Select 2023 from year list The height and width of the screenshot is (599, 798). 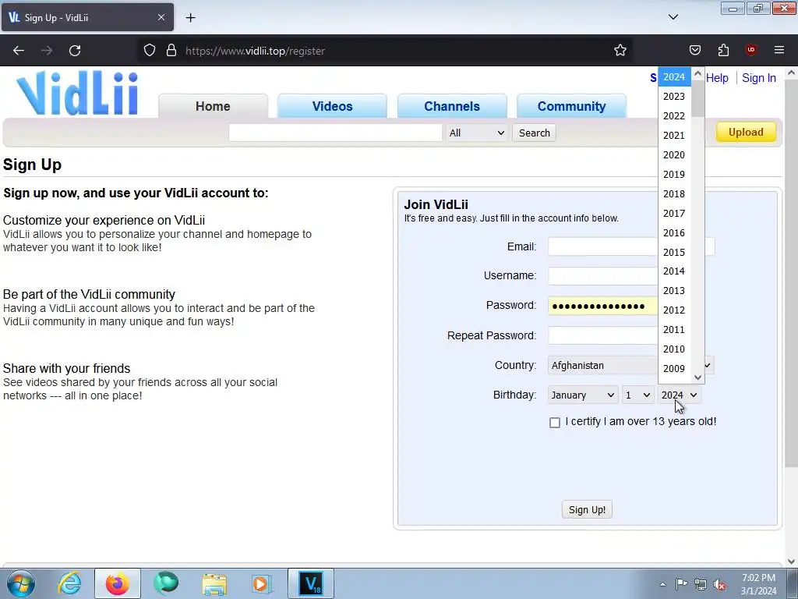[674, 96]
